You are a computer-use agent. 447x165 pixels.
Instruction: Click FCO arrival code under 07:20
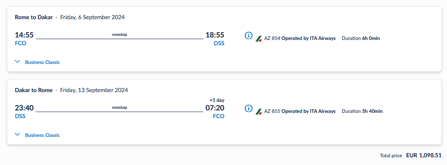218,116
